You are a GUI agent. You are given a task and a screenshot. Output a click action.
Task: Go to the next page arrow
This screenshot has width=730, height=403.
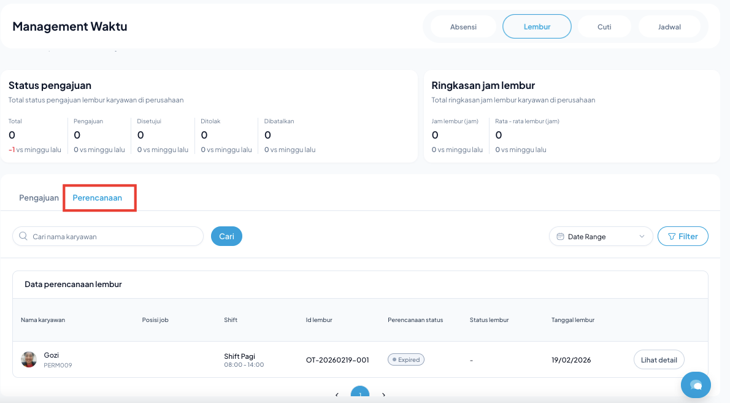click(383, 395)
